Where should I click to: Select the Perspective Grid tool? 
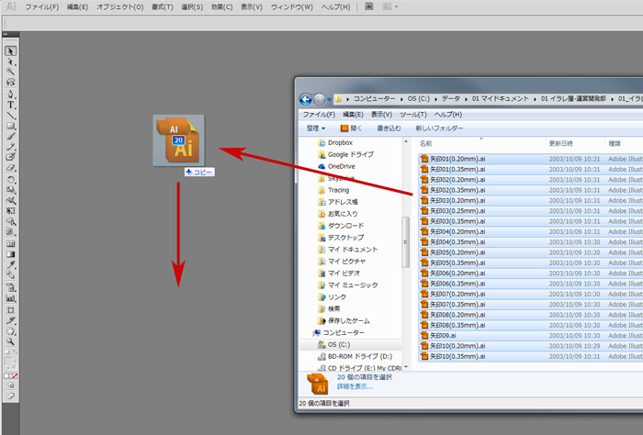[x=11, y=231]
